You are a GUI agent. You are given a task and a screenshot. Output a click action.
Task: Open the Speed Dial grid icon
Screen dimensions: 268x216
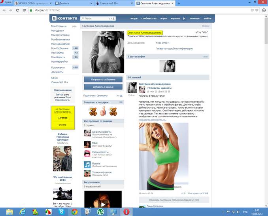tap(24, 10)
